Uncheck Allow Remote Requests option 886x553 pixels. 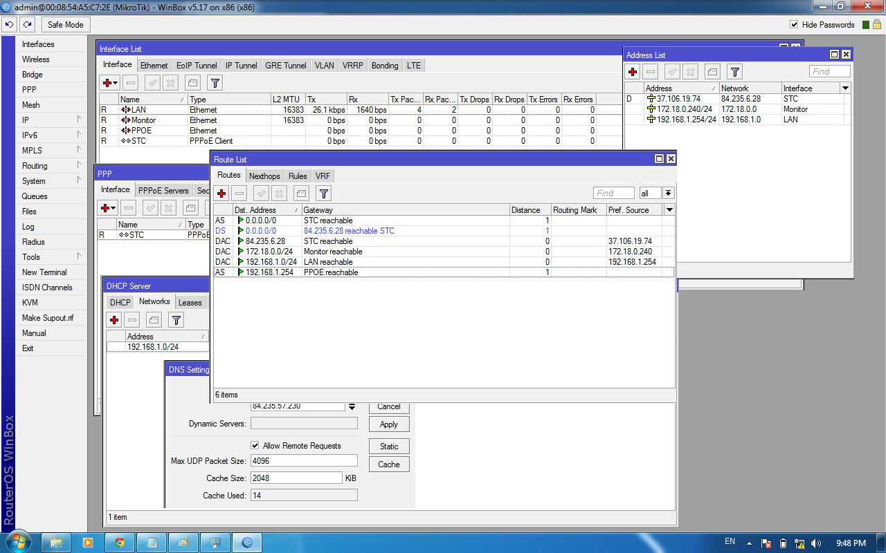255,446
